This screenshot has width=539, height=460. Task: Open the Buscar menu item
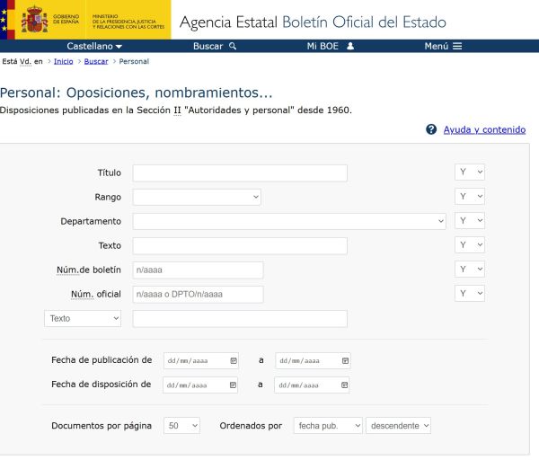(x=215, y=46)
